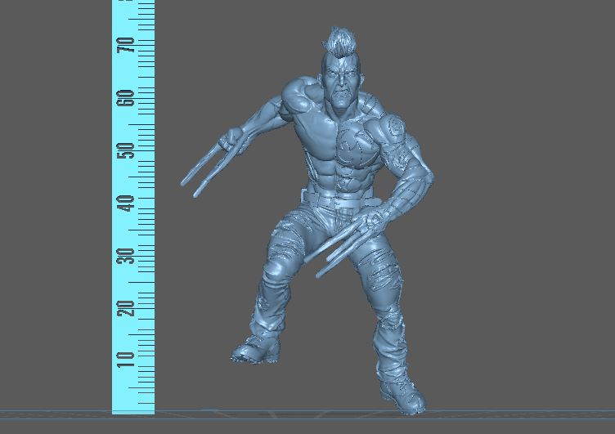Image resolution: width=615 pixels, height=434 pixels.
Task: Click the raised boot on the left
Action: (255, 351)
